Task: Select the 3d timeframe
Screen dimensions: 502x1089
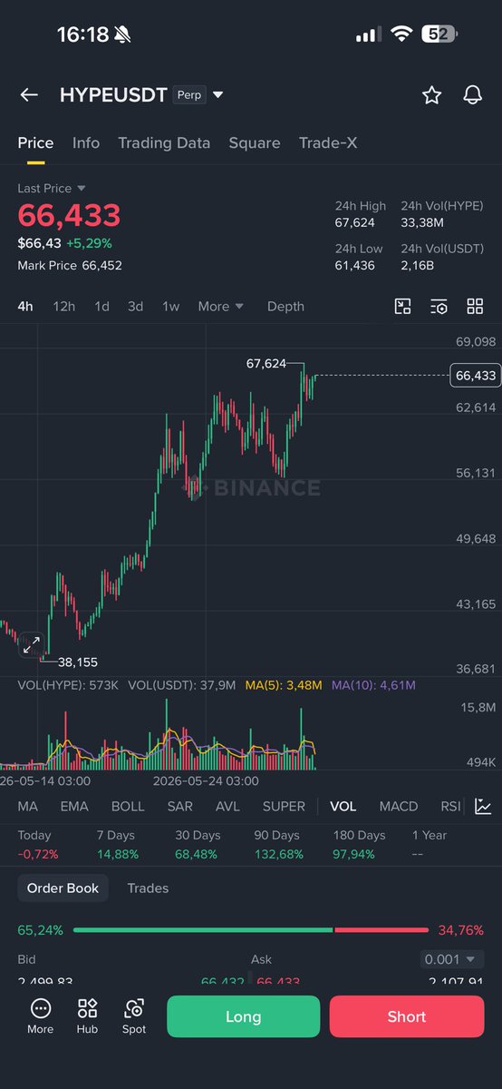Action: pos(135,307)
